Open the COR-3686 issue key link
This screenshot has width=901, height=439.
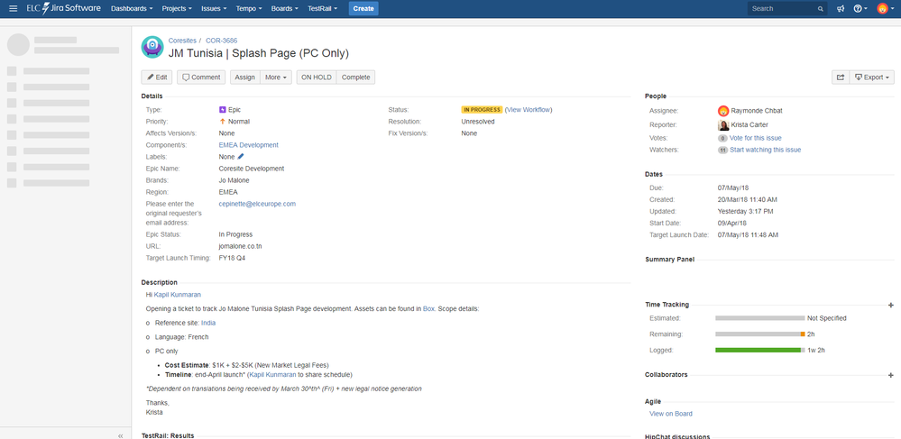221,41
